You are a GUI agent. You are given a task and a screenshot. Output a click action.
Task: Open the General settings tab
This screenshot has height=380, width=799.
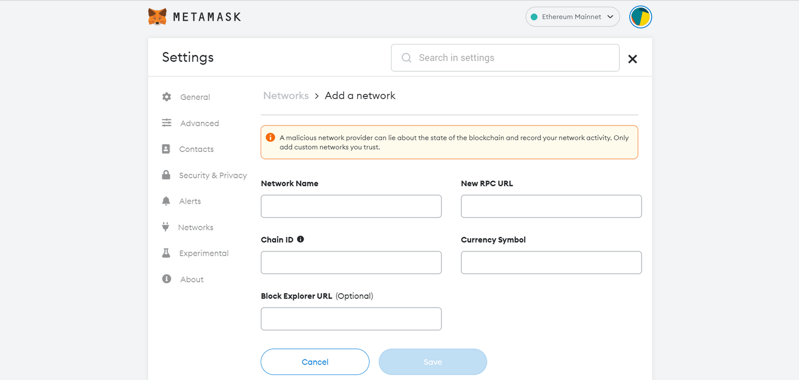pyautogui.click(x=195, y=97)
